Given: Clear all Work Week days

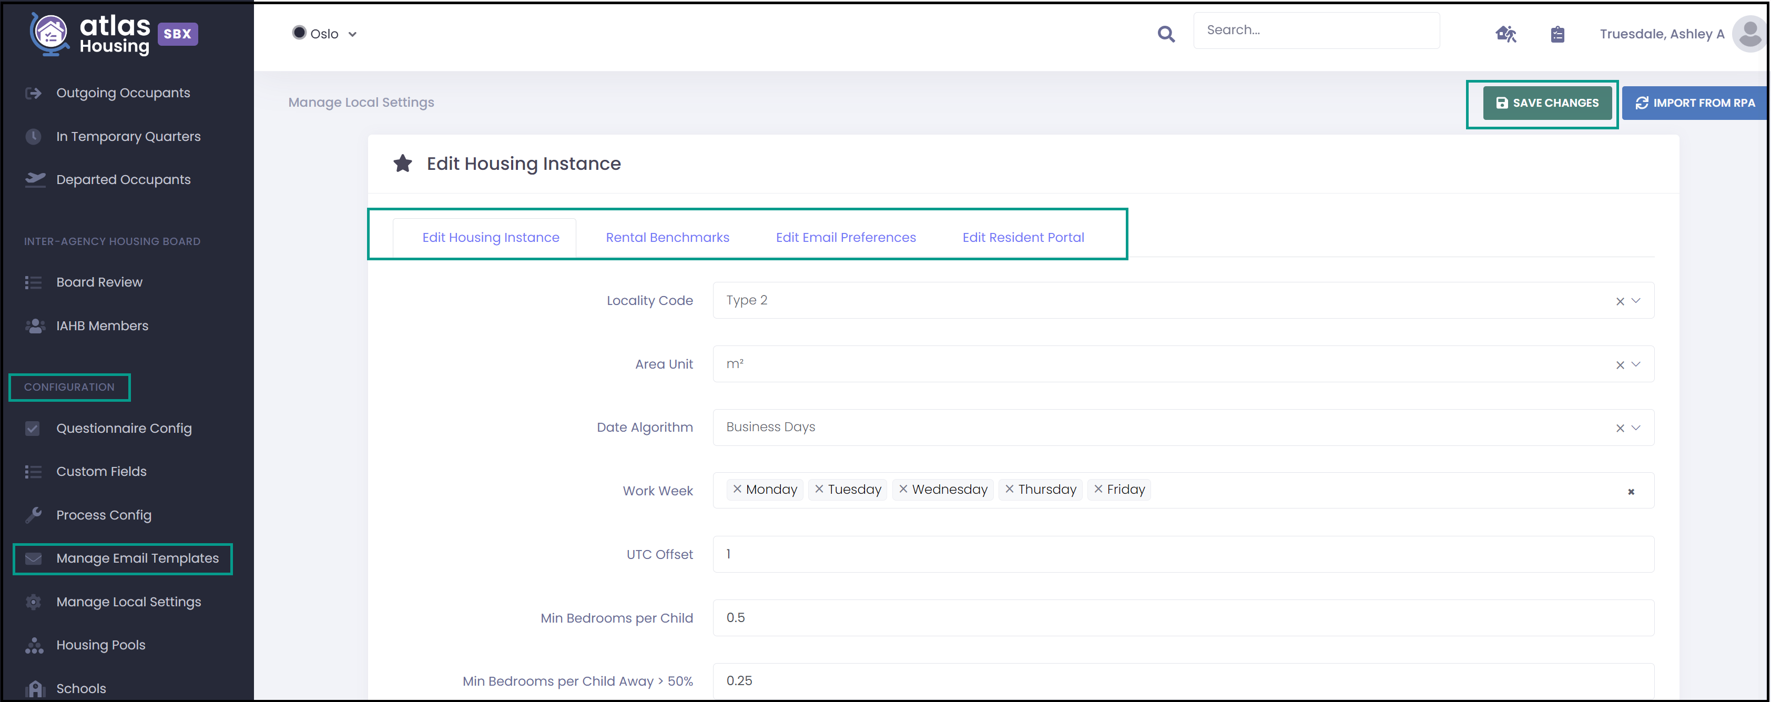Looking at the screenshot, I should point(1631,492).
